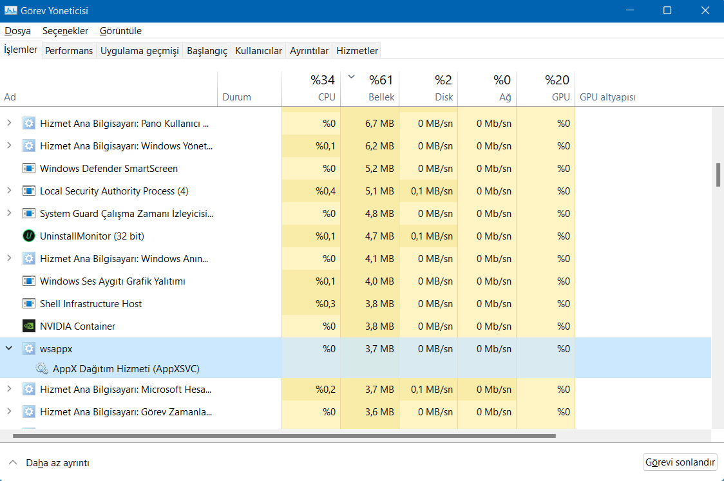The height and width of the screenshot is (481, 724).
Task: Click AppX Dağıtım Hizmeti (AppXSVC) text
Action: point(126,369)
